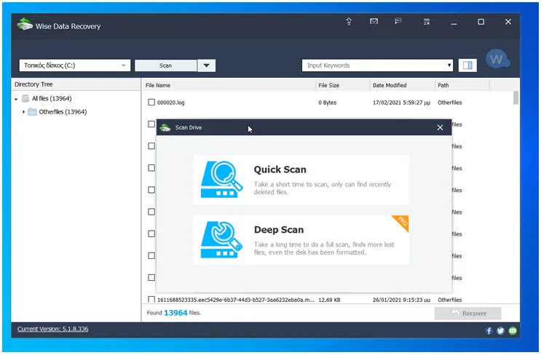This screenshot has width=541, height=355.
Task: Click the 17/02/2021 5:59:27 date cell
Action: click(401, 103)
